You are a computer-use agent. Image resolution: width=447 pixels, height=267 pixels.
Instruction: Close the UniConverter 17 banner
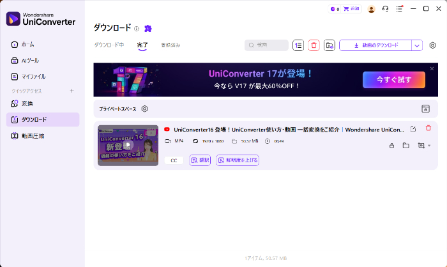coord(432,69)
